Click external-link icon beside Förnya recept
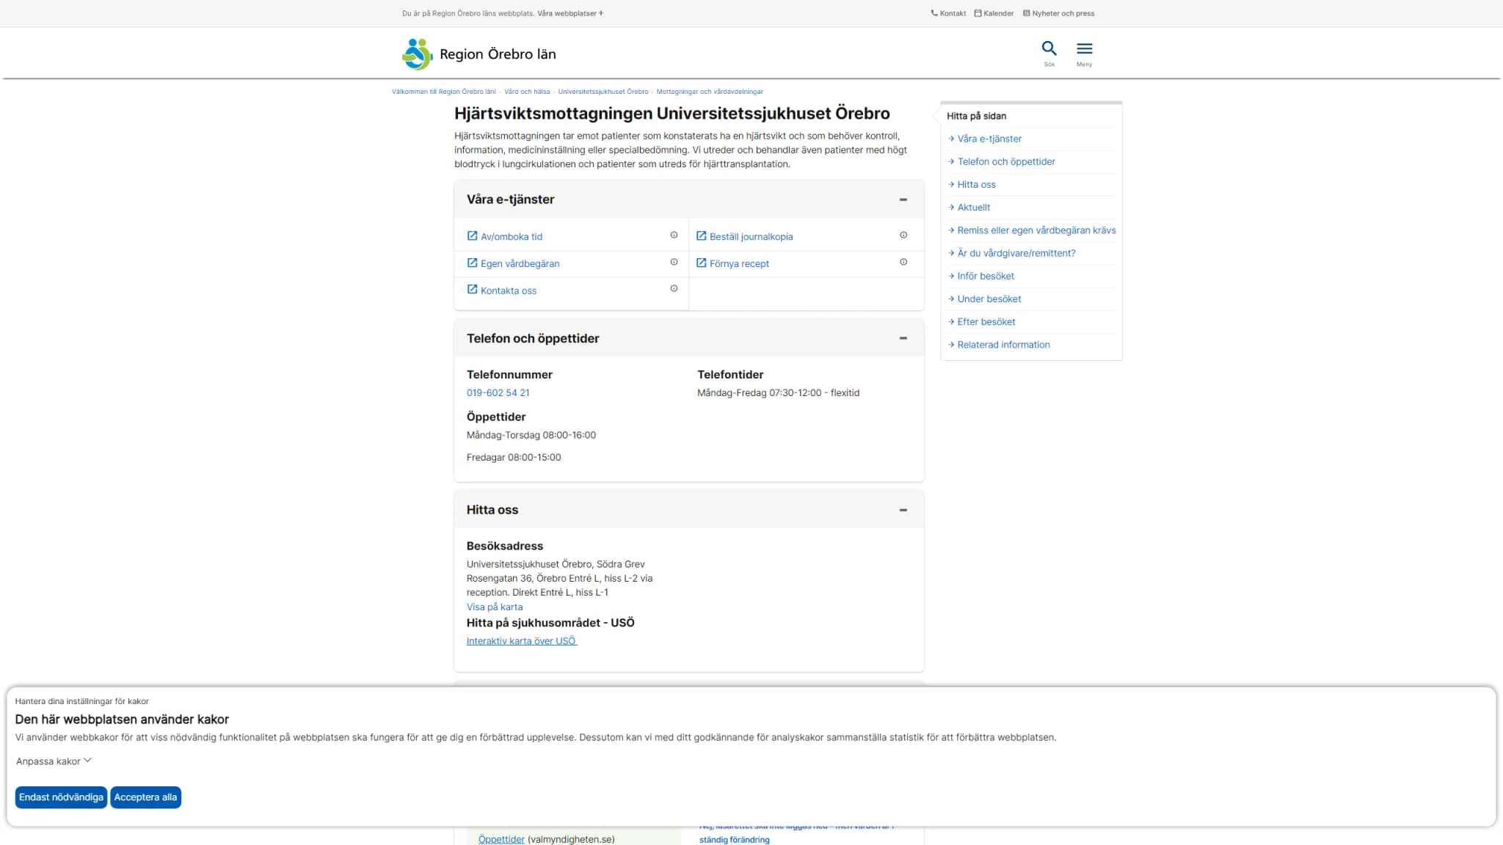 pos(701,263)
